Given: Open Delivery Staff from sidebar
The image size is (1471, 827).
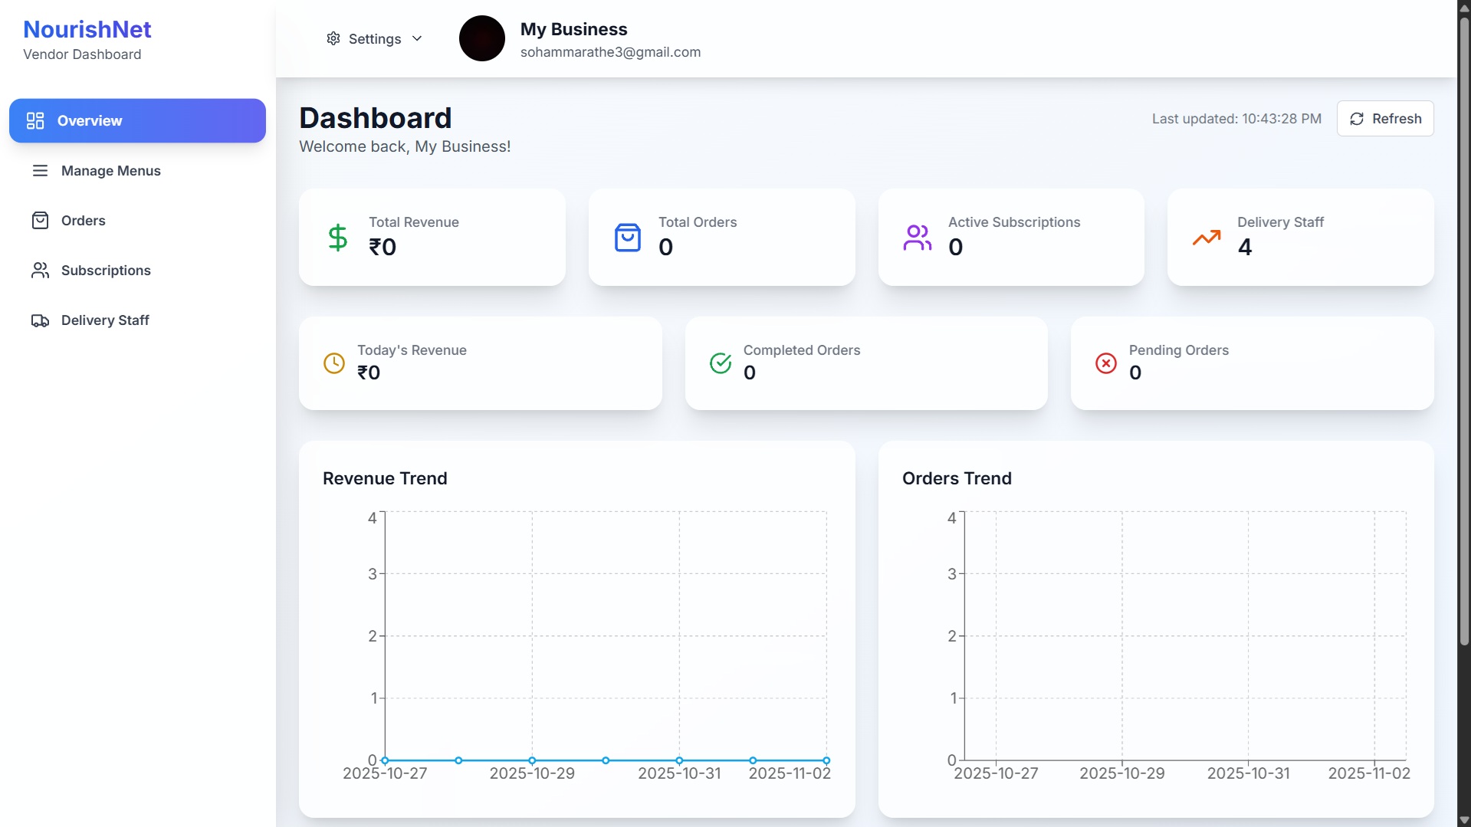Looking at the screenshot, I should (137, 320).
